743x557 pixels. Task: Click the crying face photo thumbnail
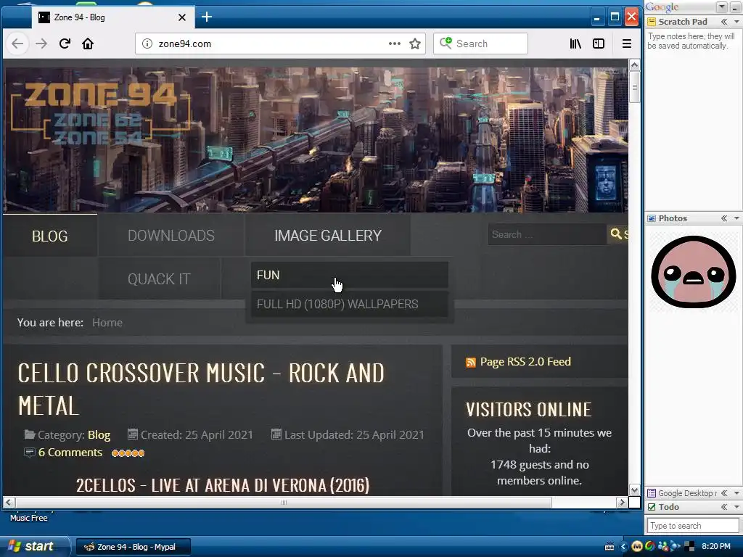[693, 271]
